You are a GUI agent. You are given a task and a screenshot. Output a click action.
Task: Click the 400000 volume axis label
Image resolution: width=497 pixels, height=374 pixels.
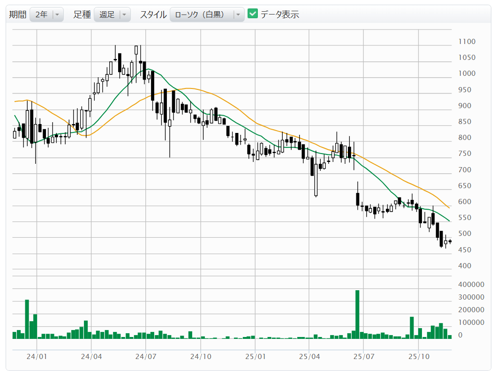pos(471,284)
